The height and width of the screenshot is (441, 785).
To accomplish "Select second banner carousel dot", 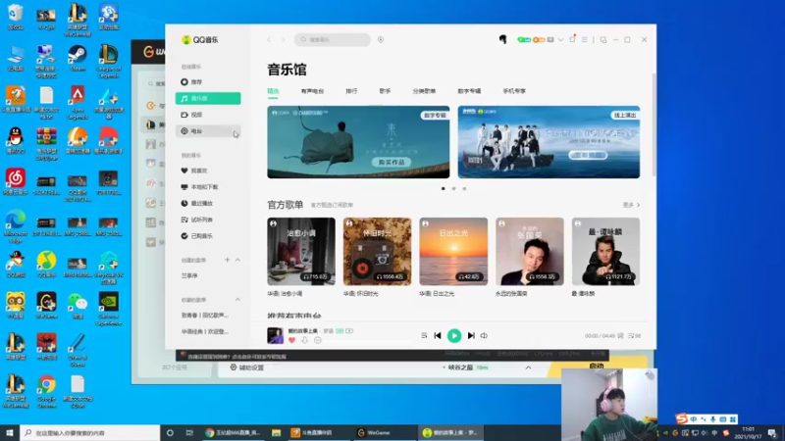I will [x=453, y=188].
